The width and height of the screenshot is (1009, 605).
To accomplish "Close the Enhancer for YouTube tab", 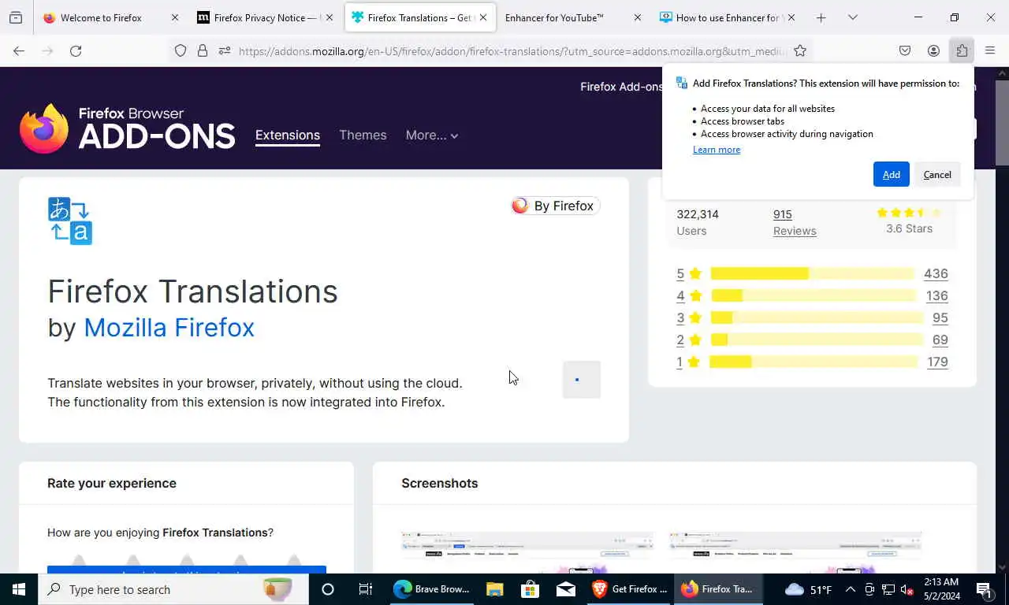I will coord(638,17).
